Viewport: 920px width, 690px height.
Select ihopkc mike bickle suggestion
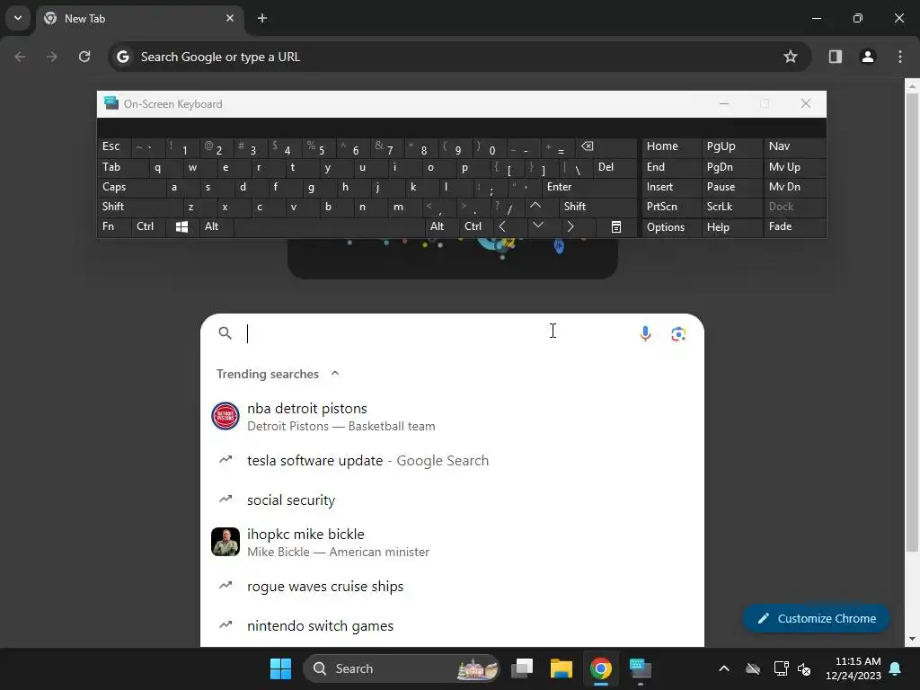(453, 542)
